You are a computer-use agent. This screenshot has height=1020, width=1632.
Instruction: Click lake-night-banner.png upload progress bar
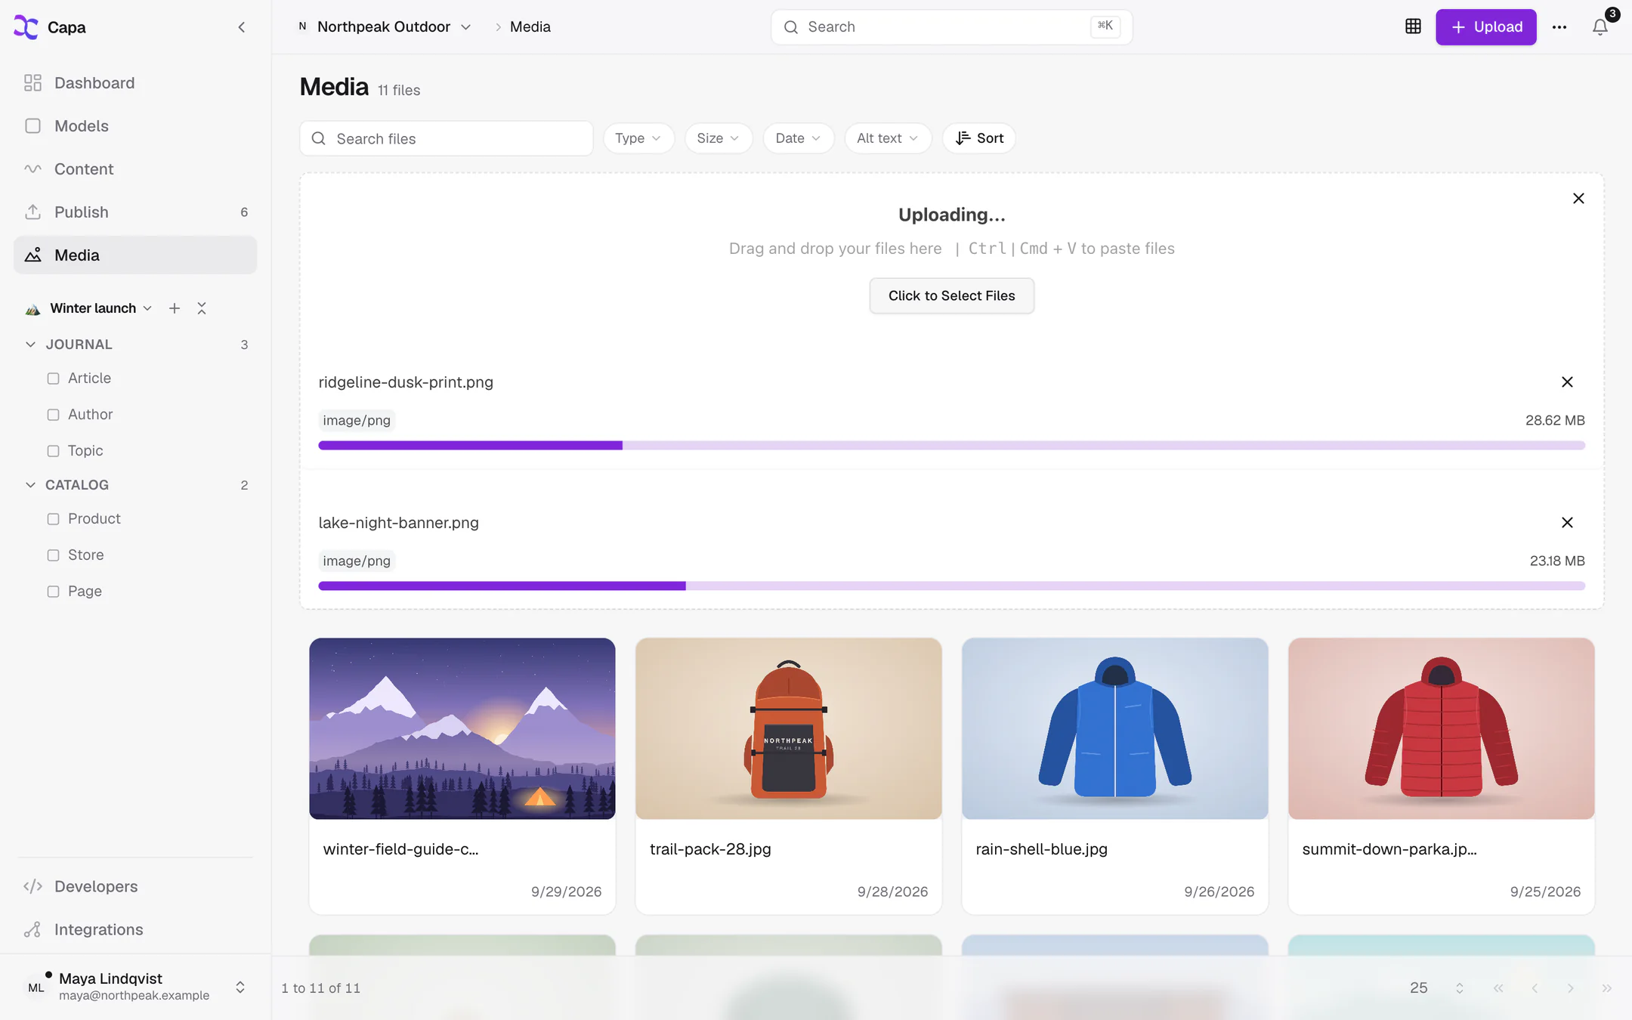(x=951, y=586)
